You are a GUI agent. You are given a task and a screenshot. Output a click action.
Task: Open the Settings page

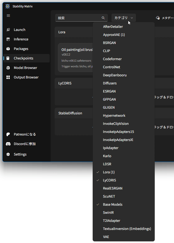26,154
